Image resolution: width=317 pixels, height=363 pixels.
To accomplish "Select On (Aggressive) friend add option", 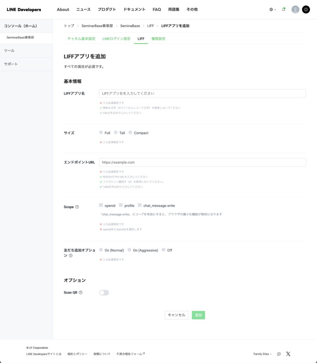I will click(x=130, y=250).
